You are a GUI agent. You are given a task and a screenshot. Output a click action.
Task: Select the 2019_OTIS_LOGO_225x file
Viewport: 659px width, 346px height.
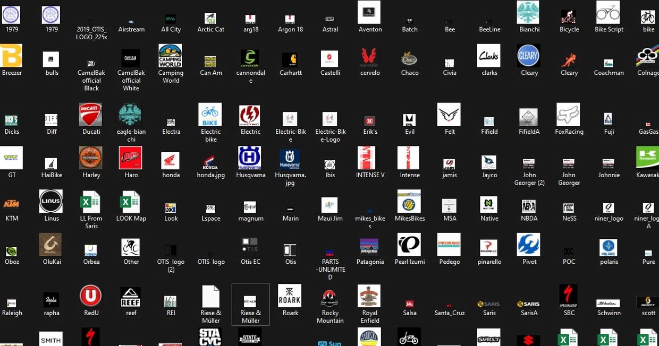91,33
